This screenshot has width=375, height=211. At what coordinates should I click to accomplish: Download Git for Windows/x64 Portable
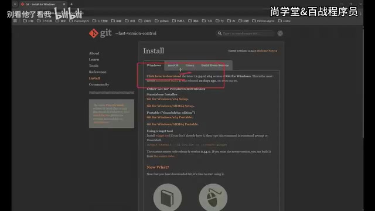click(169, 117)
